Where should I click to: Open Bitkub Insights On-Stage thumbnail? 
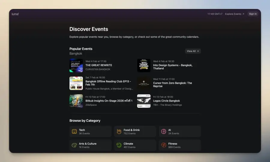click(x=76, y=101)
